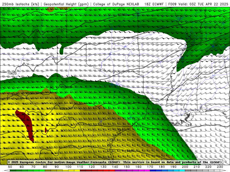Click the 220 value on the color scale
Viewport: 230px width, 172px height.
(208, 167)
